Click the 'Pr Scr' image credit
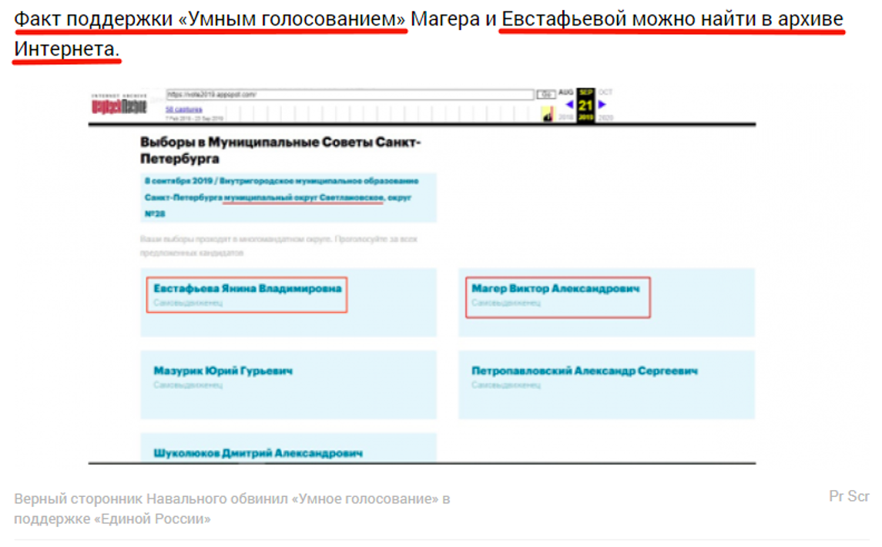 (x=849, y=496)
